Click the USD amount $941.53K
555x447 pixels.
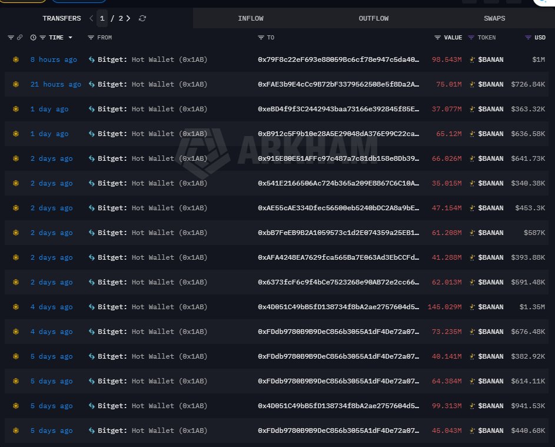pyautogui.click(x=528, y=406)
